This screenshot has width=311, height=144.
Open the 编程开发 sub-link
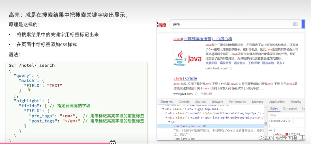click(x=226, y=63)
